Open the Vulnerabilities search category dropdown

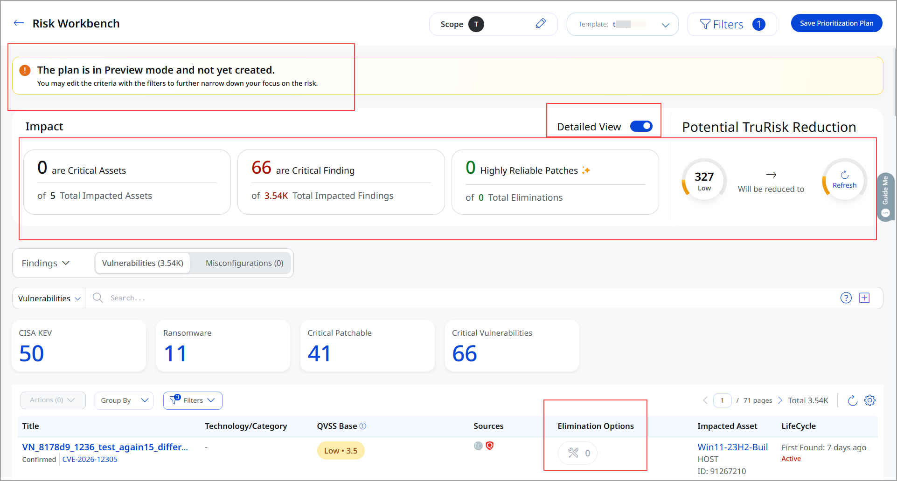click(x=49, y=298)
